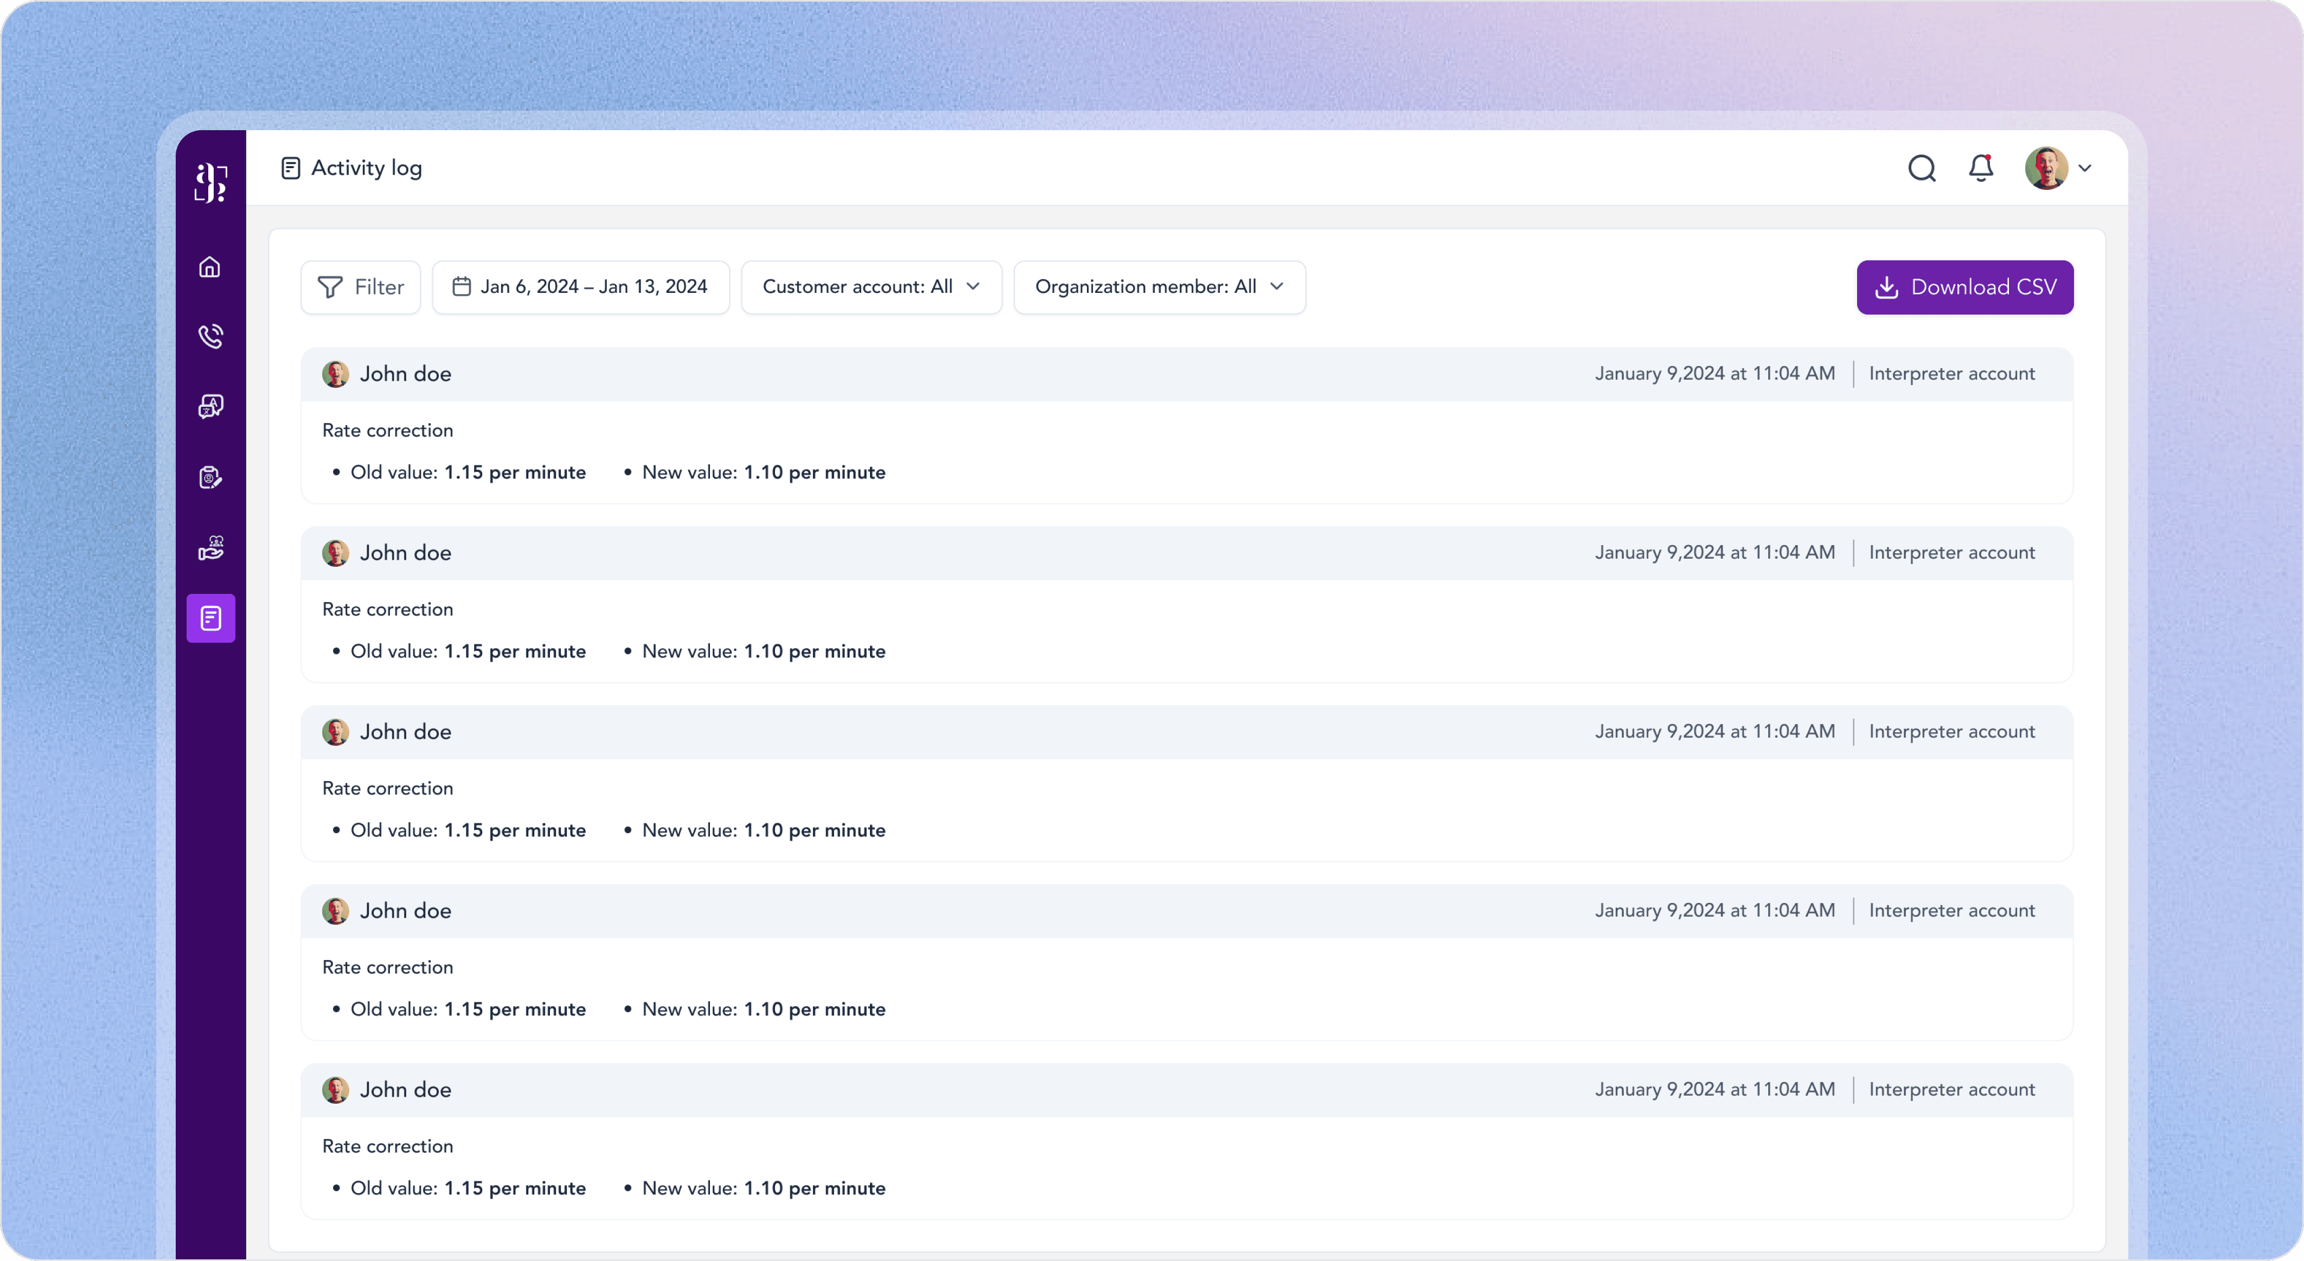Click the app logo in sidebar
Image resolution: width=2304 pixels, height=1261 pixels.
pyautogui.click(x=211, y=182)
